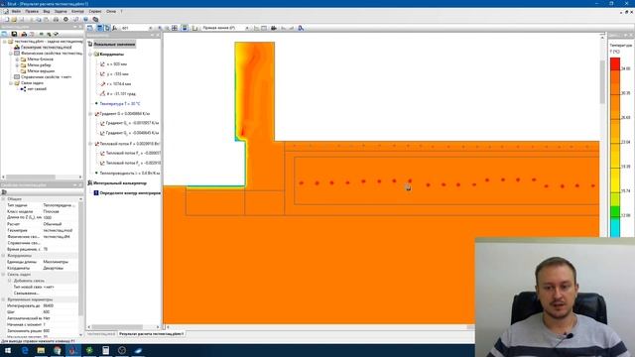Click the icon at the top of the properties panel
Screen dimensions: 635x357
[4, 191]
